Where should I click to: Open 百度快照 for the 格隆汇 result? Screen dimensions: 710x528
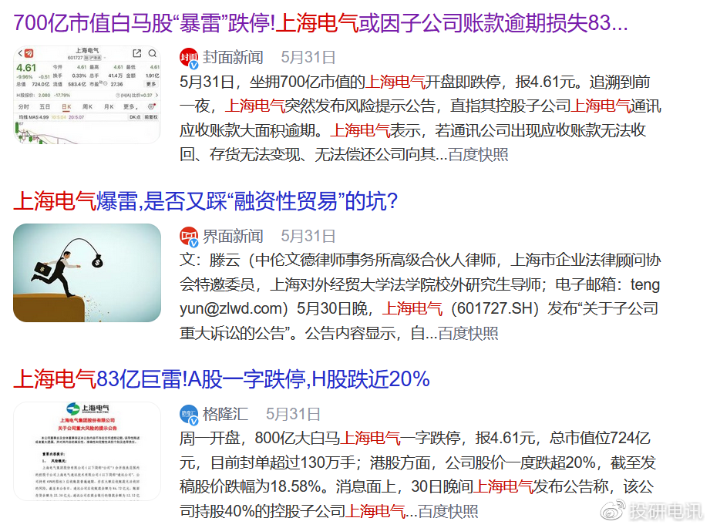coord(448,511)
